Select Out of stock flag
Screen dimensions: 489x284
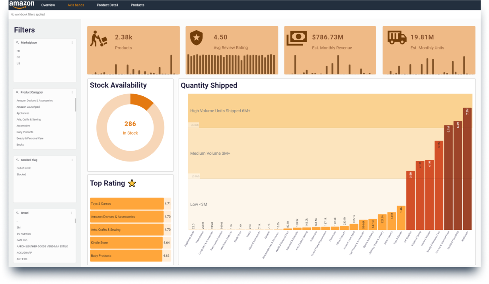click(x=23, y=168)
